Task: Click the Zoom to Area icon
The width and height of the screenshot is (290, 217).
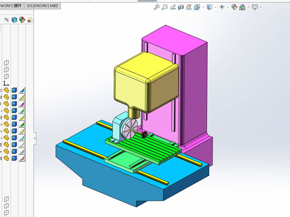Action: 165,7
